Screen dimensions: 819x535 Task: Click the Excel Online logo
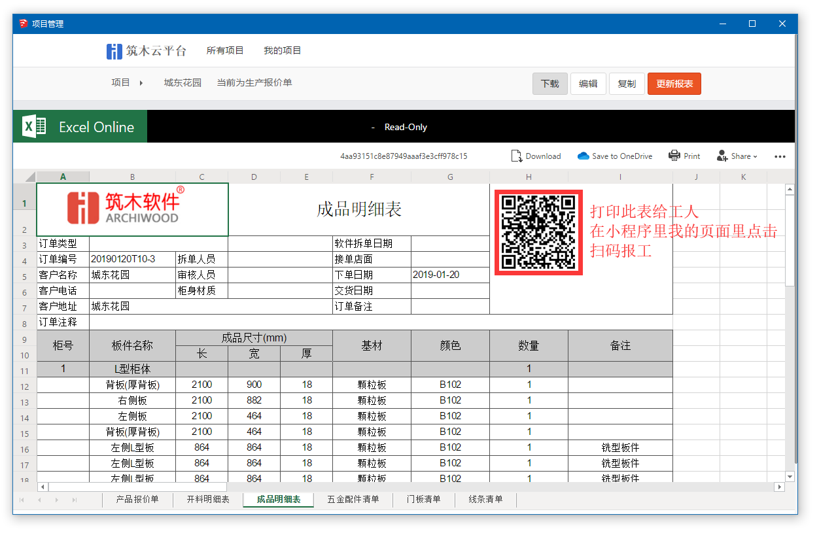coord(80,126)
